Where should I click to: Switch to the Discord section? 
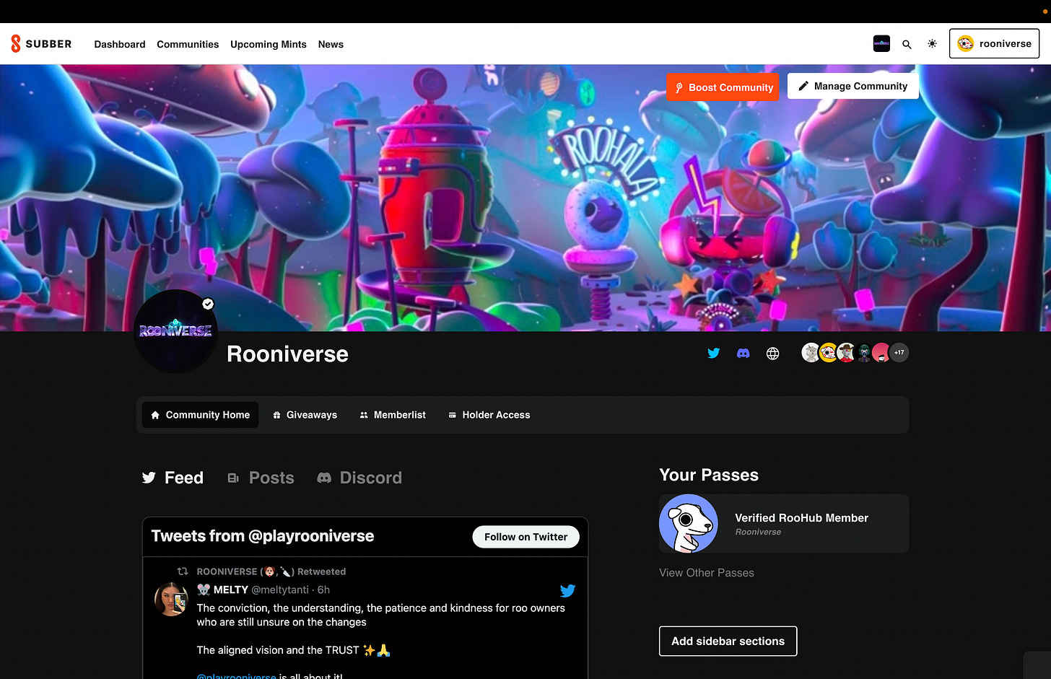coord(359,478)
